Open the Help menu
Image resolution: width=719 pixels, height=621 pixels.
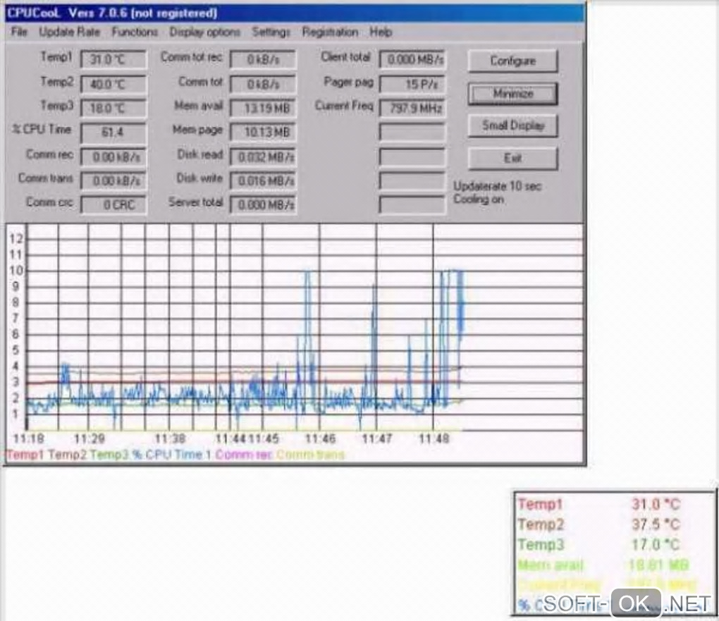381,32
